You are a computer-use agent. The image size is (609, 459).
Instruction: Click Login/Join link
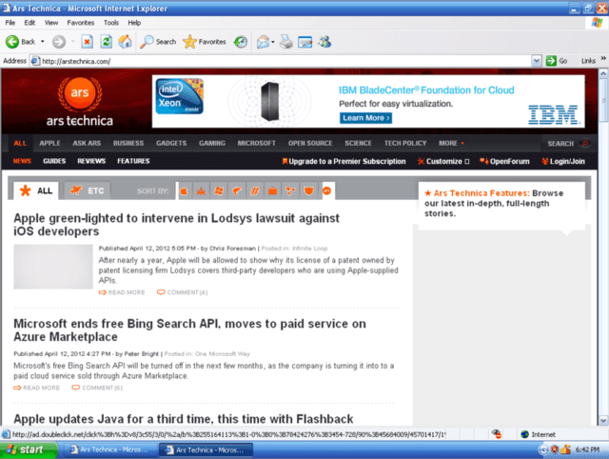point(563,161)
